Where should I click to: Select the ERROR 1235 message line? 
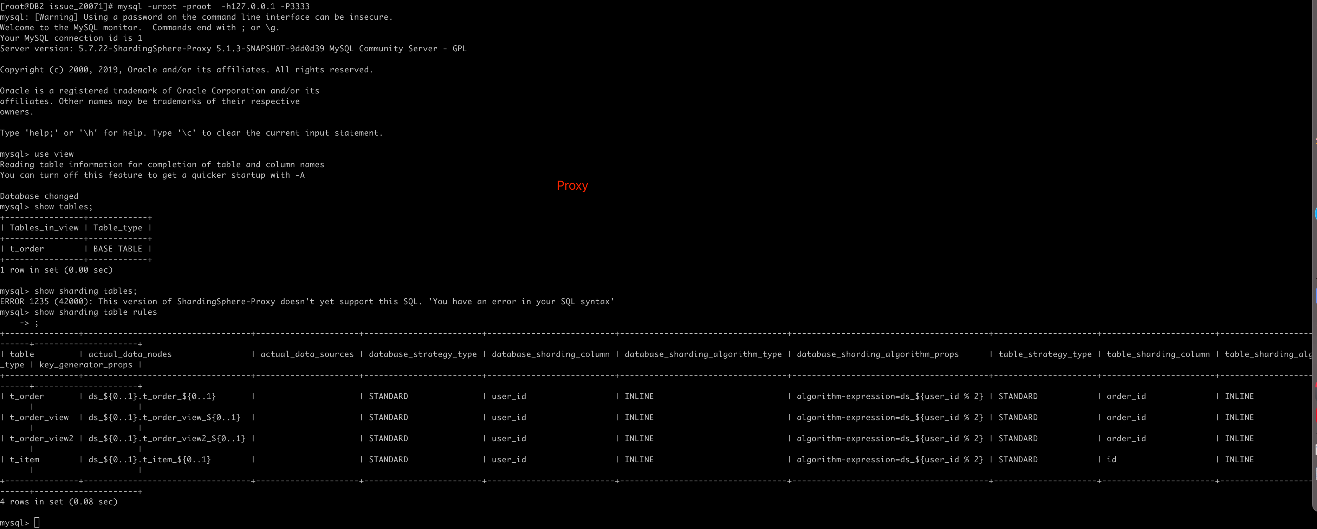307,301
